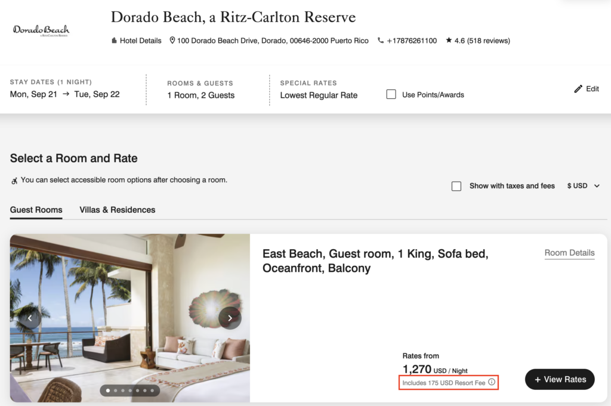Click the Resort Fee info icon

point(492,383)
